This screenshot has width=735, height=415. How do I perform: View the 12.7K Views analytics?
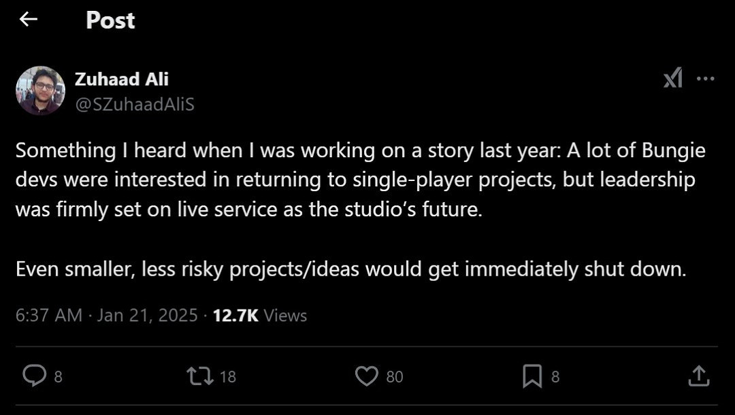(x=259, y=316)
